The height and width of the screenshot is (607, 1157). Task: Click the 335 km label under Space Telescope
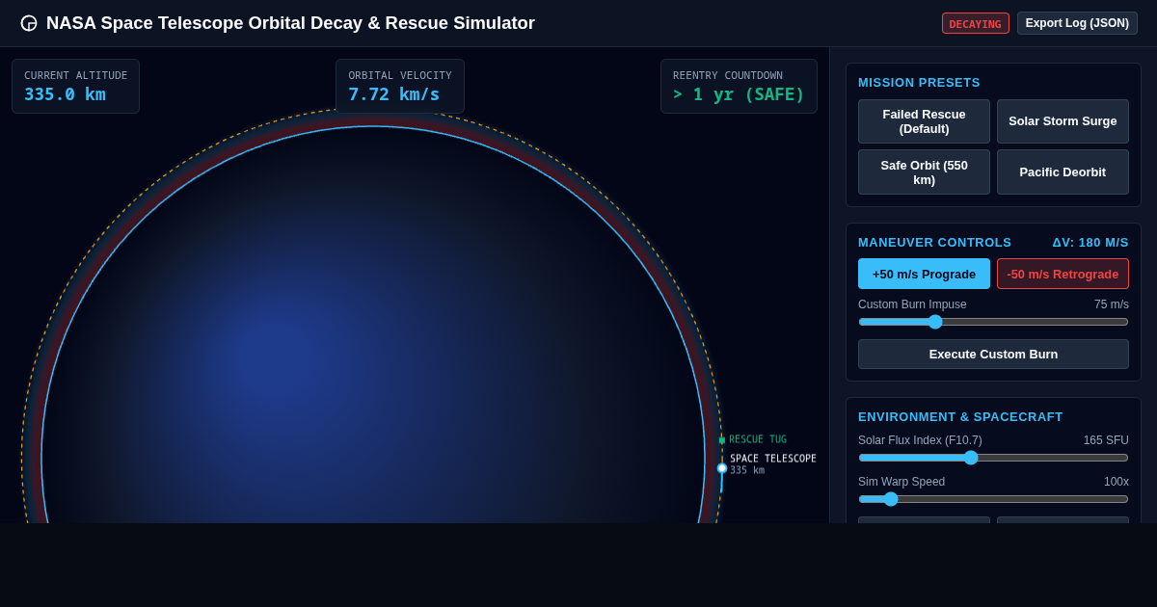(747, 470)
